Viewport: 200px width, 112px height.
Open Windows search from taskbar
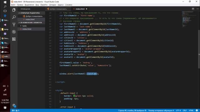tap(5, 7)
